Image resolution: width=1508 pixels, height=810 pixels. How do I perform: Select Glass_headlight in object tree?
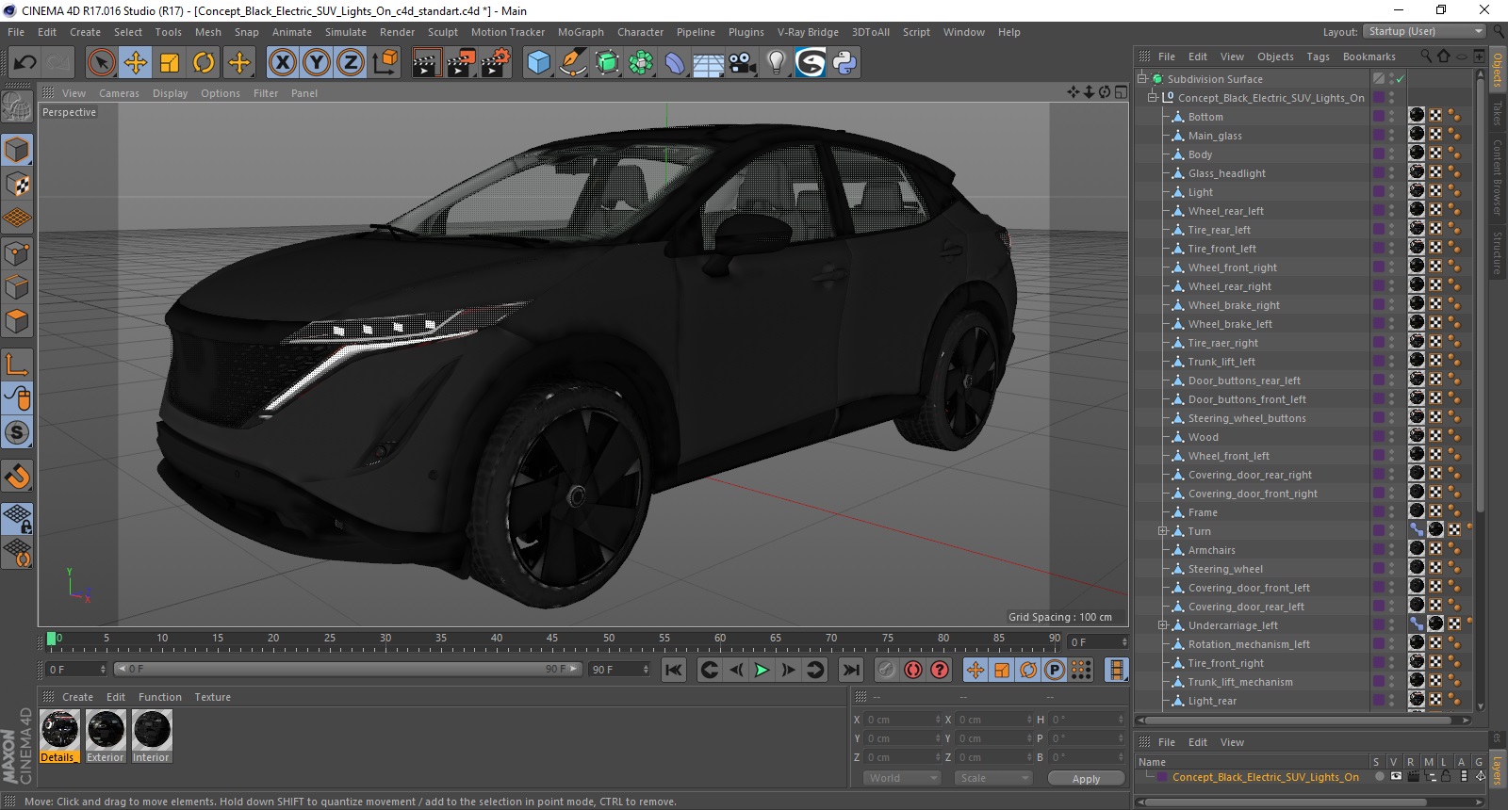point(1226,173)
